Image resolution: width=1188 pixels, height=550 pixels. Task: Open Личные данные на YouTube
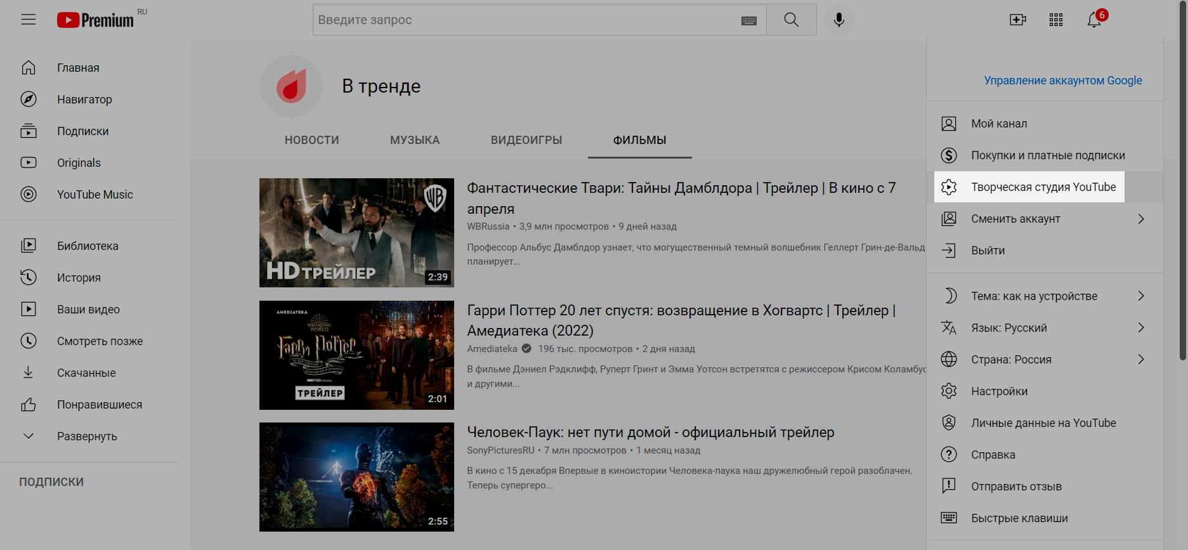pos(1045,423)
